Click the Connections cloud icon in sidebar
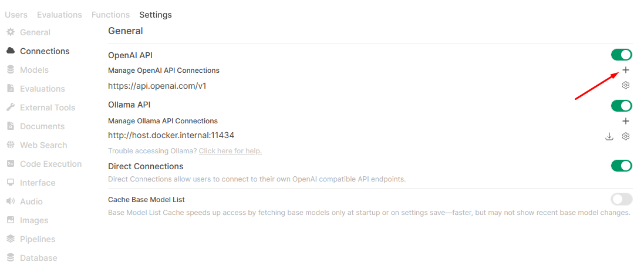This screenshot has width=644, height=272. point(11,51)
